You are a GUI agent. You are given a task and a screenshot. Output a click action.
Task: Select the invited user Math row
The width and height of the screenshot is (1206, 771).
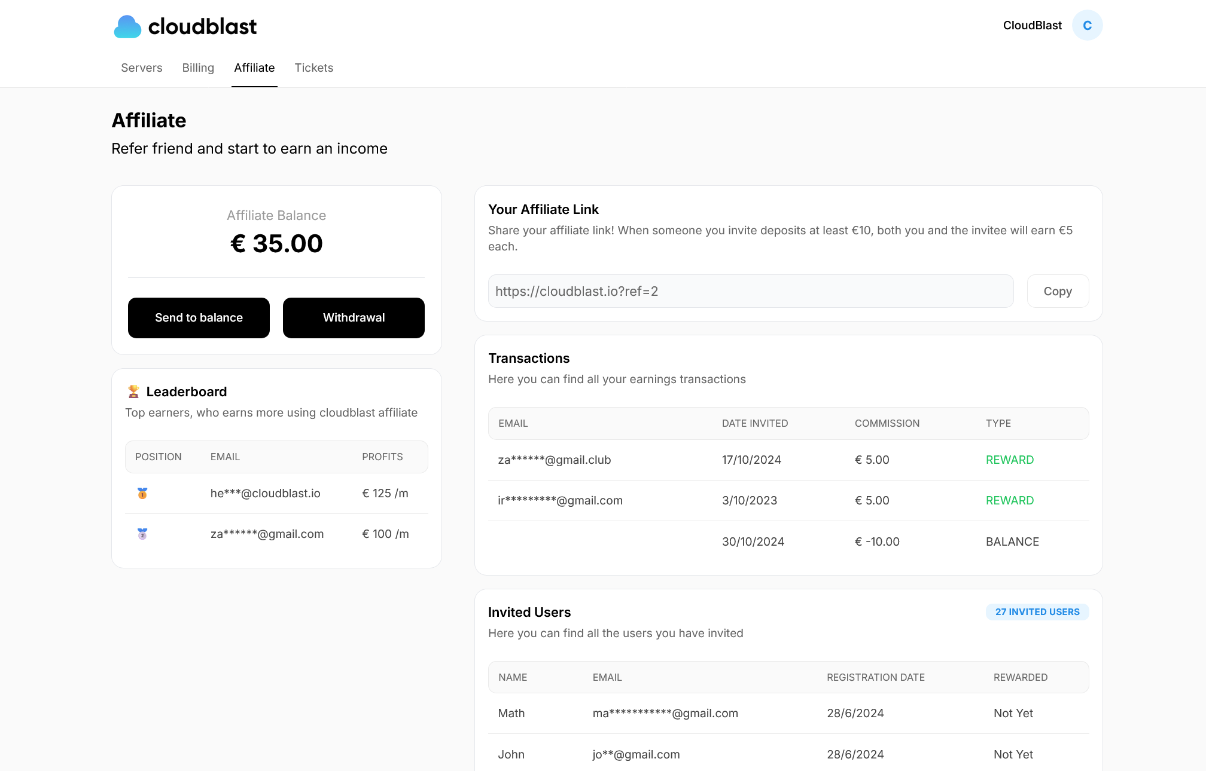[788, 714]
